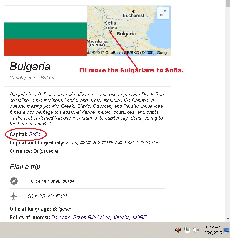Click the scrollbar down arrow

(x=227, y=218)
